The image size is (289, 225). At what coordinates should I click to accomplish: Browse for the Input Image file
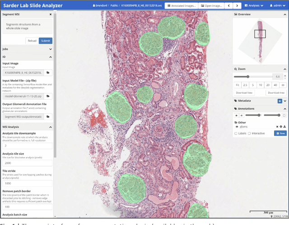click(48, 72)
